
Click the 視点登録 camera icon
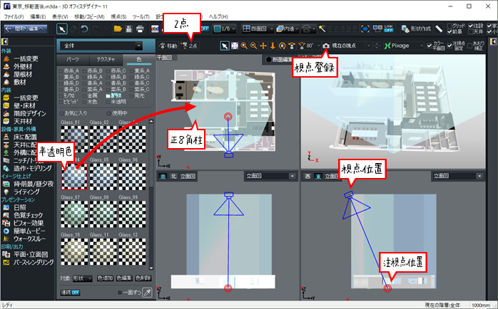pos(326,46)
